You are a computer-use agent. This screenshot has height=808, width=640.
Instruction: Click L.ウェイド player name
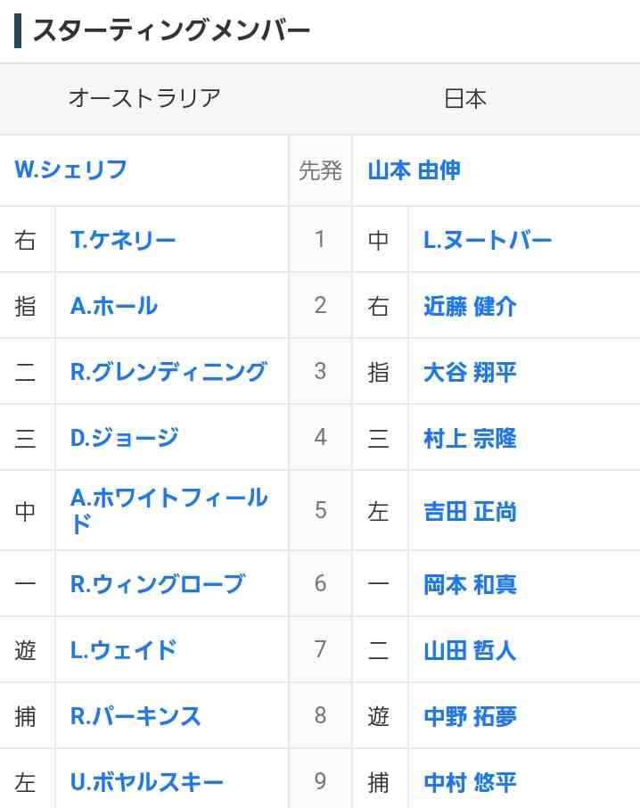coord(123,650)
